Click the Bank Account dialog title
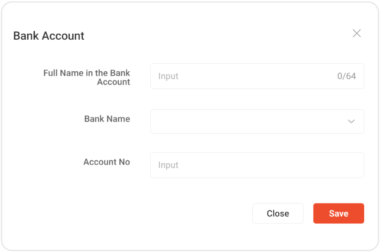 tap(49, 36)
